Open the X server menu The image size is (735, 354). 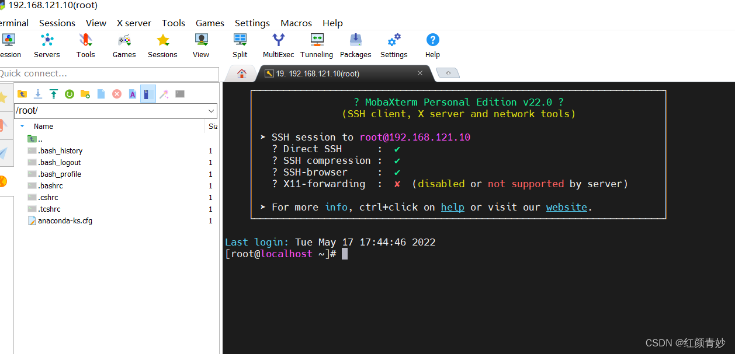[x=134, y=23]
